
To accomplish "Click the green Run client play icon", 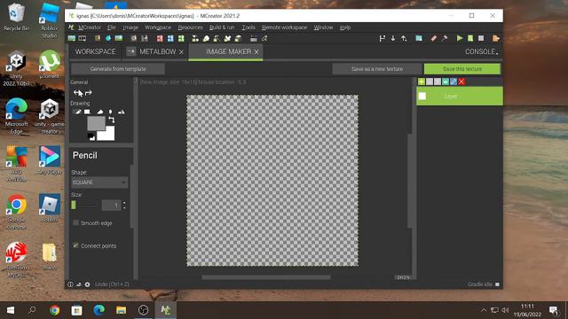I will pos(460,38).
